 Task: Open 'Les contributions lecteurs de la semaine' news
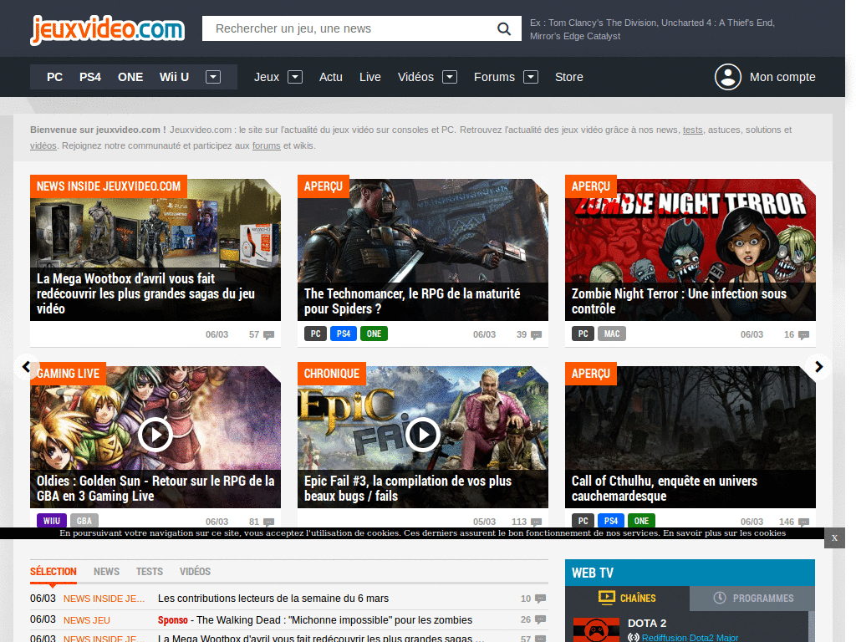pyautogui.click(x=273, y=599)
